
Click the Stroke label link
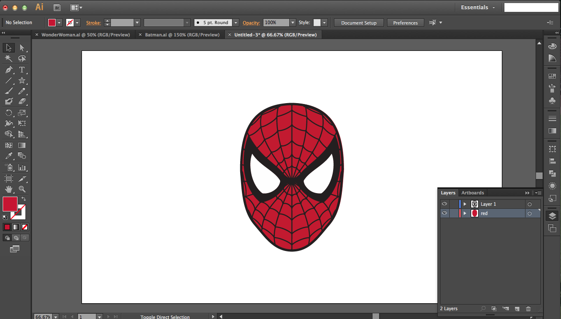[93, 23]
